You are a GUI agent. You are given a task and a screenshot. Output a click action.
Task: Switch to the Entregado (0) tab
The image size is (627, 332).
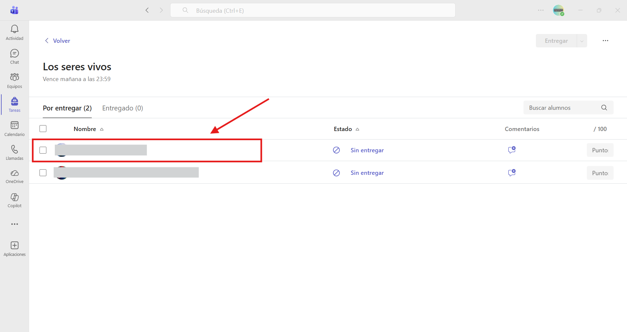[x=122, y=108]
